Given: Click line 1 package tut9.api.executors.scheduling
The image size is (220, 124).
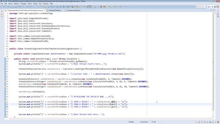Looking at the screenshot, I should [31, 13].
